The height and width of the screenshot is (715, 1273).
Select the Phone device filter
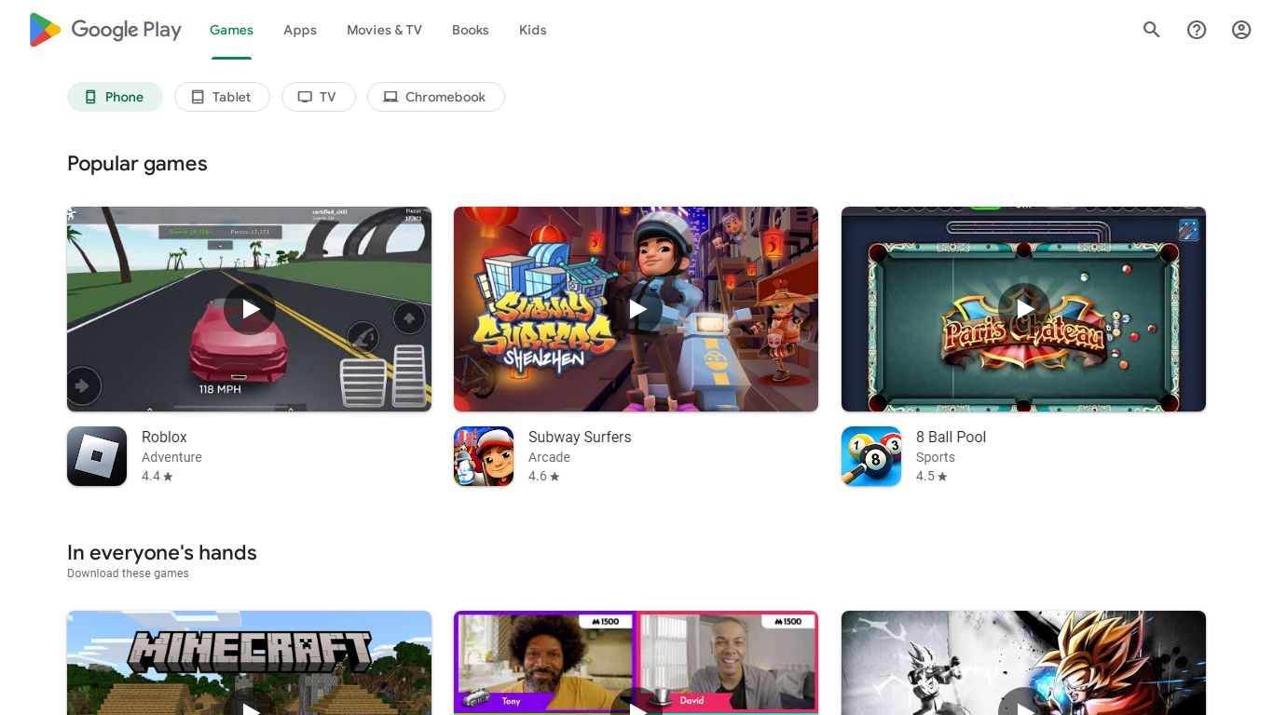pos(115,97)
